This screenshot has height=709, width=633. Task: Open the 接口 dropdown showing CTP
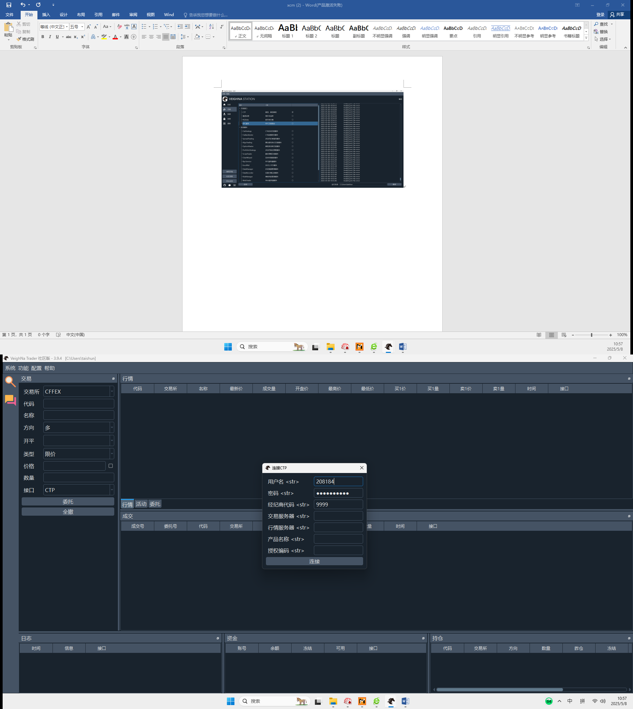tap(78, 490)
